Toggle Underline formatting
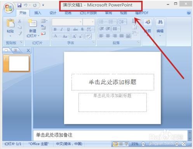193x149 pixels. click(x=68, y=29)
